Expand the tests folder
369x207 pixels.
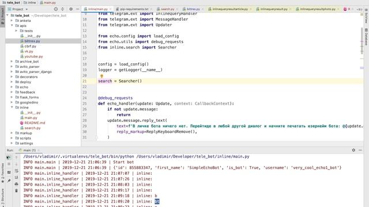(x=17, y=30)
